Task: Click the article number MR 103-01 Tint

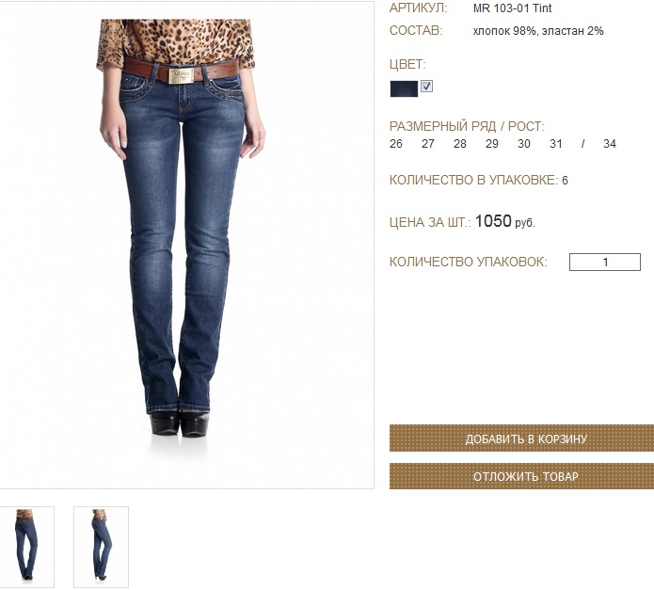Action: 512,8
